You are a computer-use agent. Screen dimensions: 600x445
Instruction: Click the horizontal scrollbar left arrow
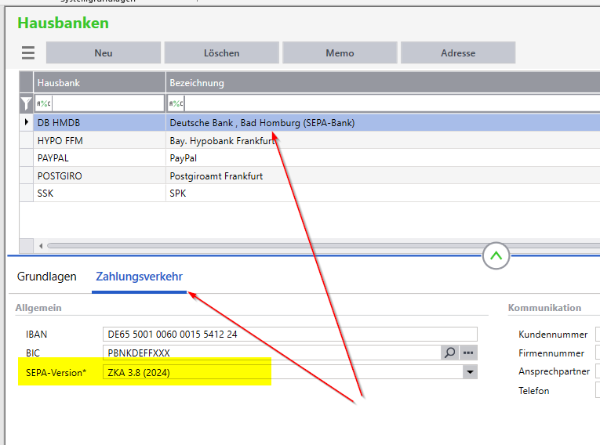[41, 246]
